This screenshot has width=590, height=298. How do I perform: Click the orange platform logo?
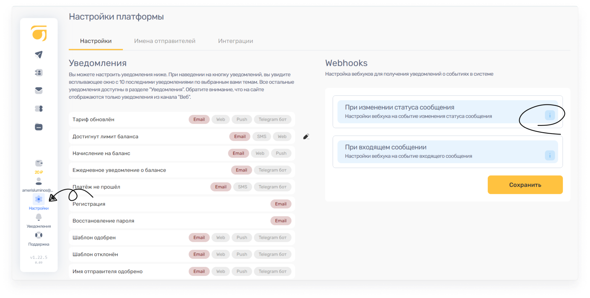click(39, 33)
